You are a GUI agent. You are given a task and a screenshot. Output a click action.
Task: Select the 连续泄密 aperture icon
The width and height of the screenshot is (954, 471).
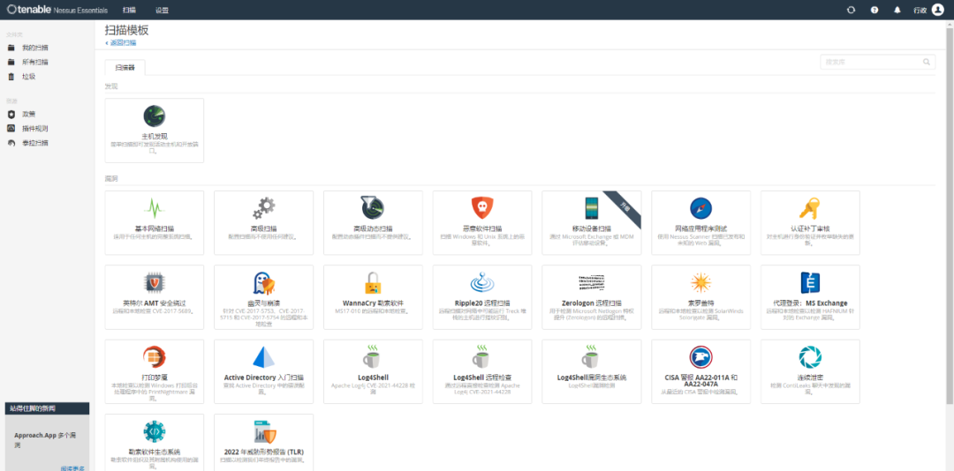coord(810,357)
